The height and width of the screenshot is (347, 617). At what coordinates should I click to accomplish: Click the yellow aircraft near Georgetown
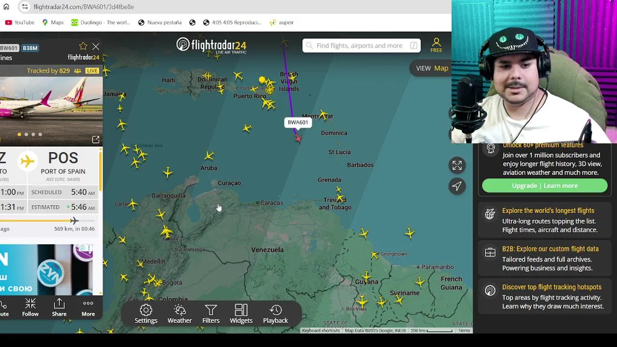375,254
